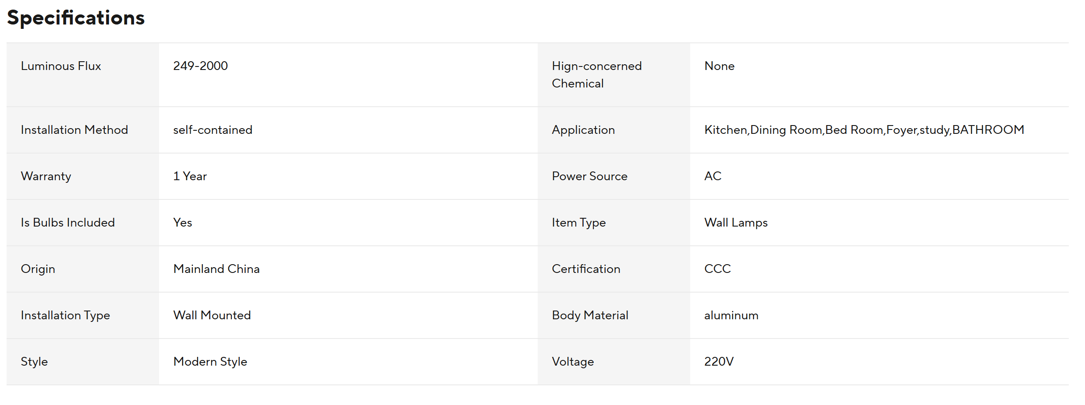Click the AC power source value
This screenshot has height=405, width=1085.
tap(713, 176)
